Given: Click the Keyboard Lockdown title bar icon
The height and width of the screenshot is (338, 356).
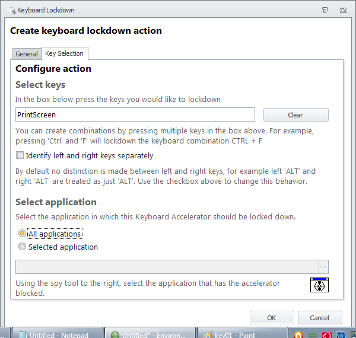Looking at the screenshot, I should pos(11,10).
